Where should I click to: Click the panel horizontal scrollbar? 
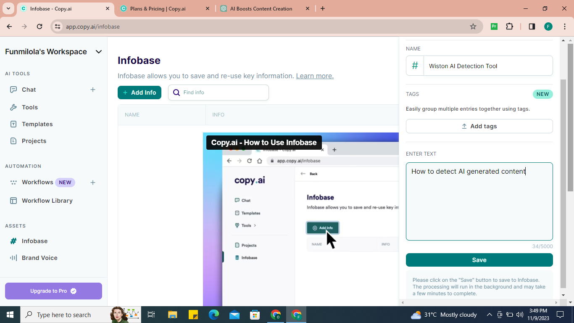[479, 302]
